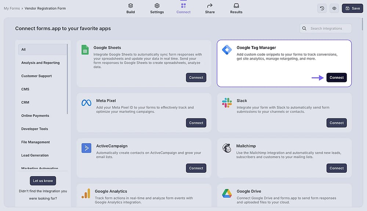
Task: Click the Settings gear icon
Action: [157, 6]
